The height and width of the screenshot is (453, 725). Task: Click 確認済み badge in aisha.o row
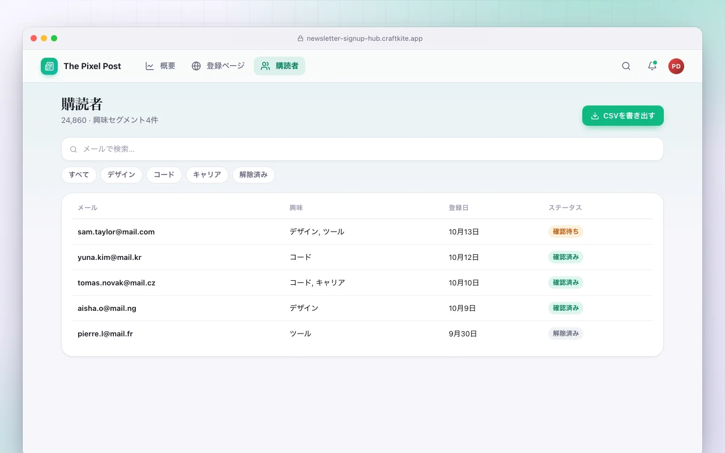565,308
